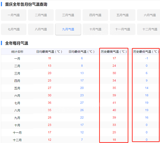Click May's record low value 14

(x=147, y=88)
